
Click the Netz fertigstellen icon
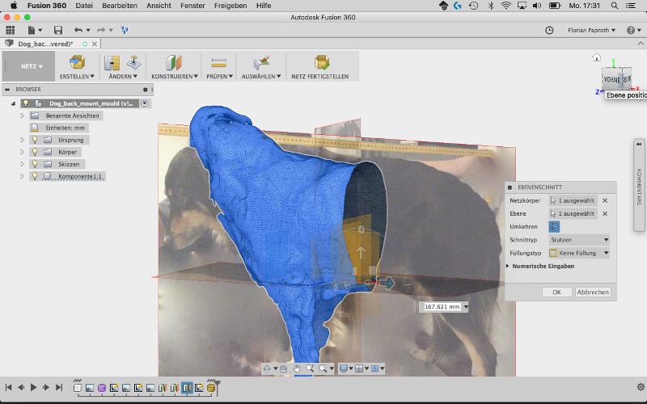322,62
